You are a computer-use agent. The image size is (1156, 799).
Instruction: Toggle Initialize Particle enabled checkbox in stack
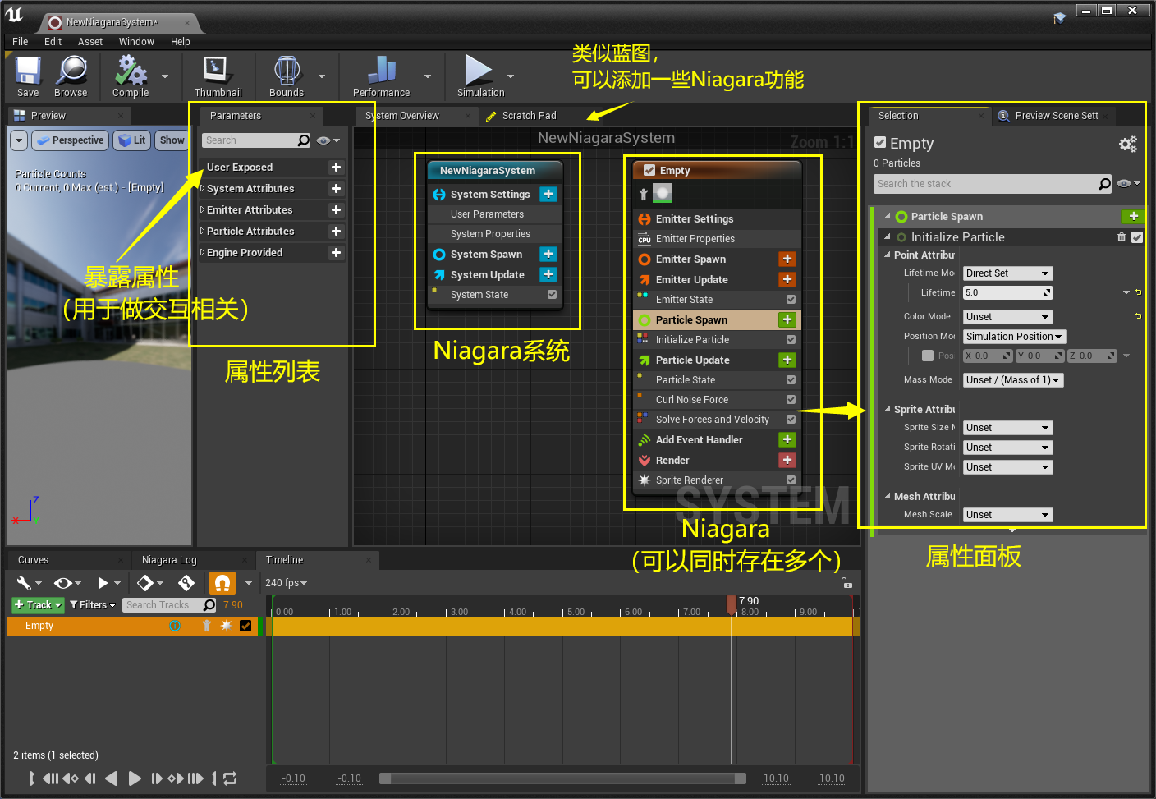(x=1137, y=237)
